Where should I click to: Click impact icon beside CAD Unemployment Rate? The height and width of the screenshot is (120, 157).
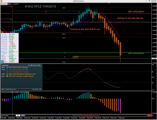coord(7,70)
